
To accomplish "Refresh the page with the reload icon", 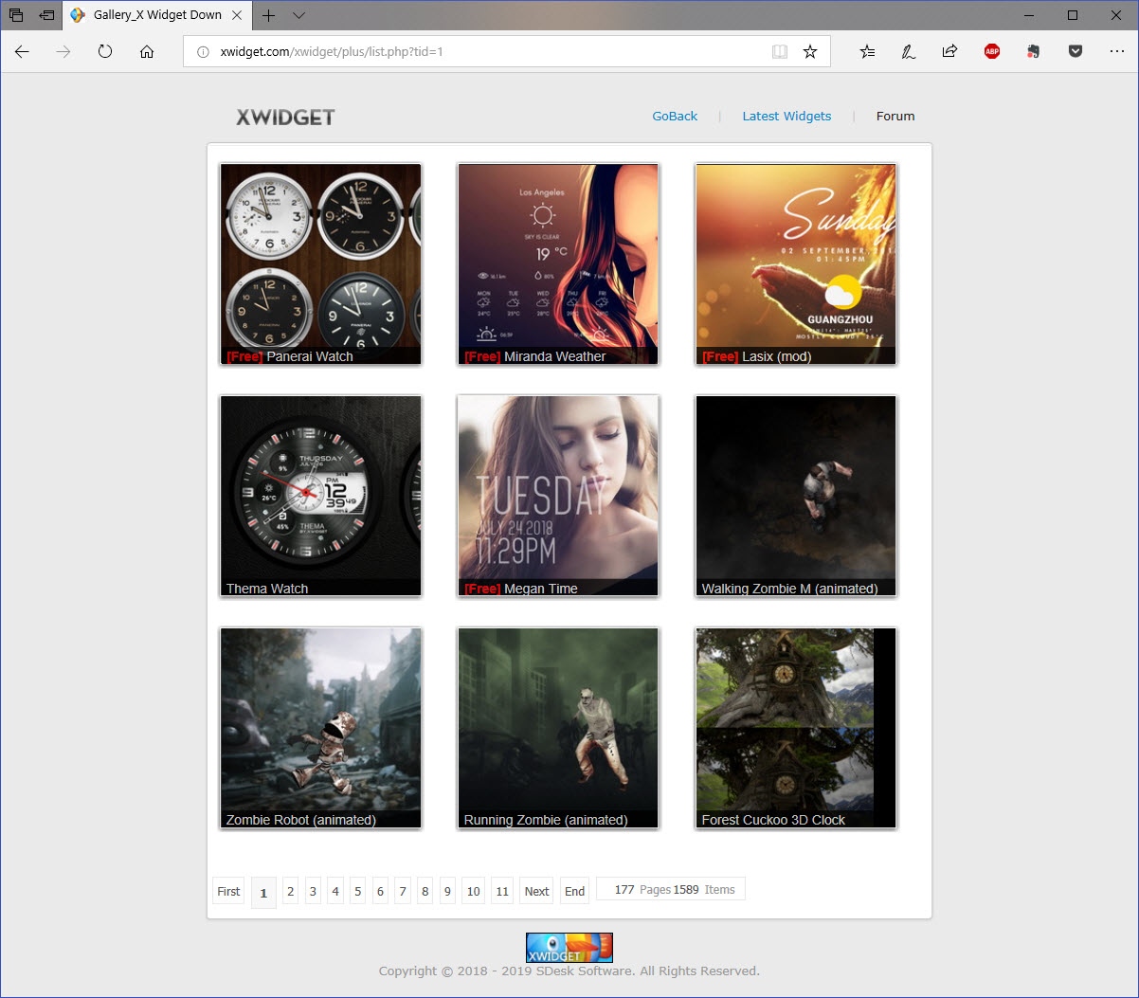I will [x=105, y=52].
